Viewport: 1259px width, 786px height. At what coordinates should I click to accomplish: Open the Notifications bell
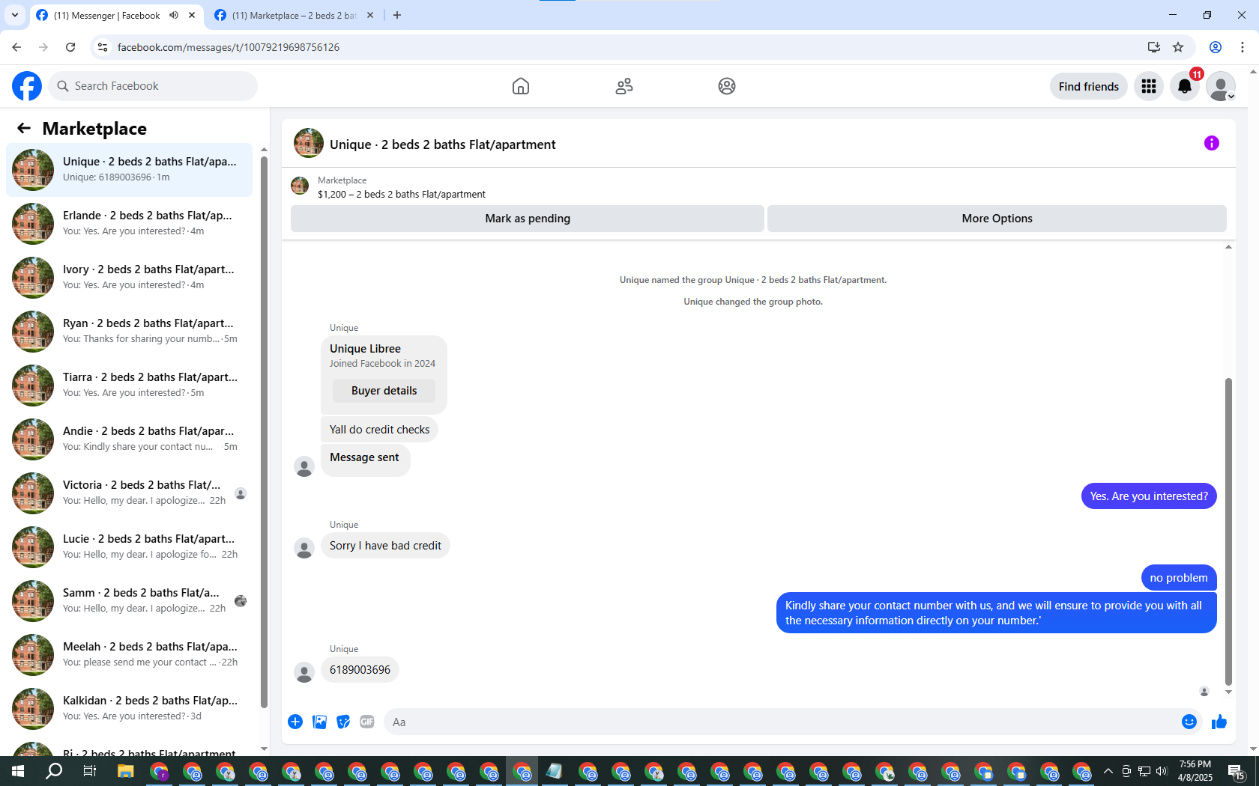pos(1185,87)
